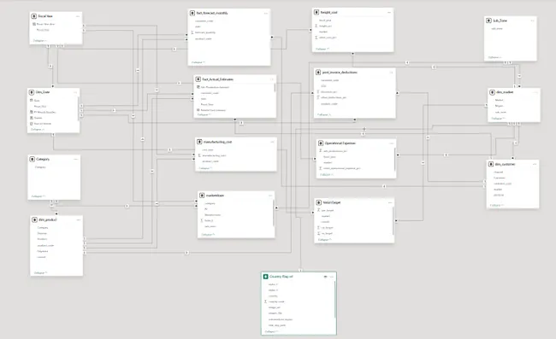This screenshot has height=339, width=556.
Task: Select product_code field in dim_product table
Action: [x=45, y=245]
